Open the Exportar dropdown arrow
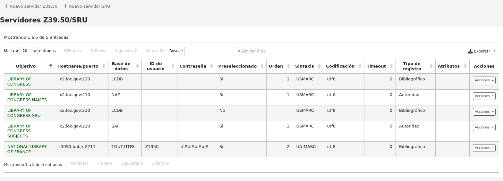503x181 pixels. pyautogui.click(x=494, y=51)
